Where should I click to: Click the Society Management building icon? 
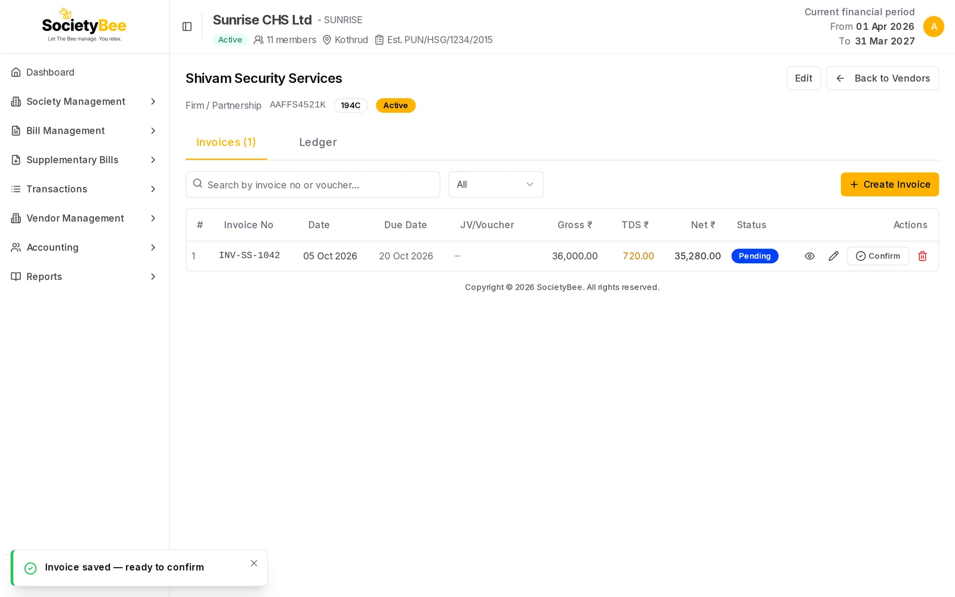pos(16,101)
